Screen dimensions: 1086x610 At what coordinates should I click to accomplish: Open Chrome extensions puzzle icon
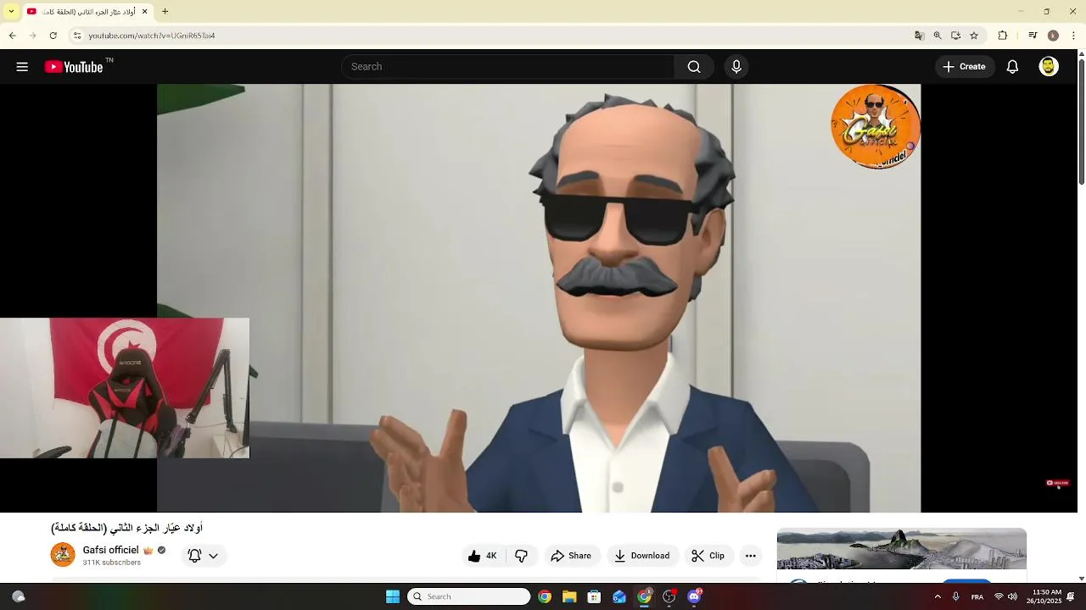(x=1002, y=36)
